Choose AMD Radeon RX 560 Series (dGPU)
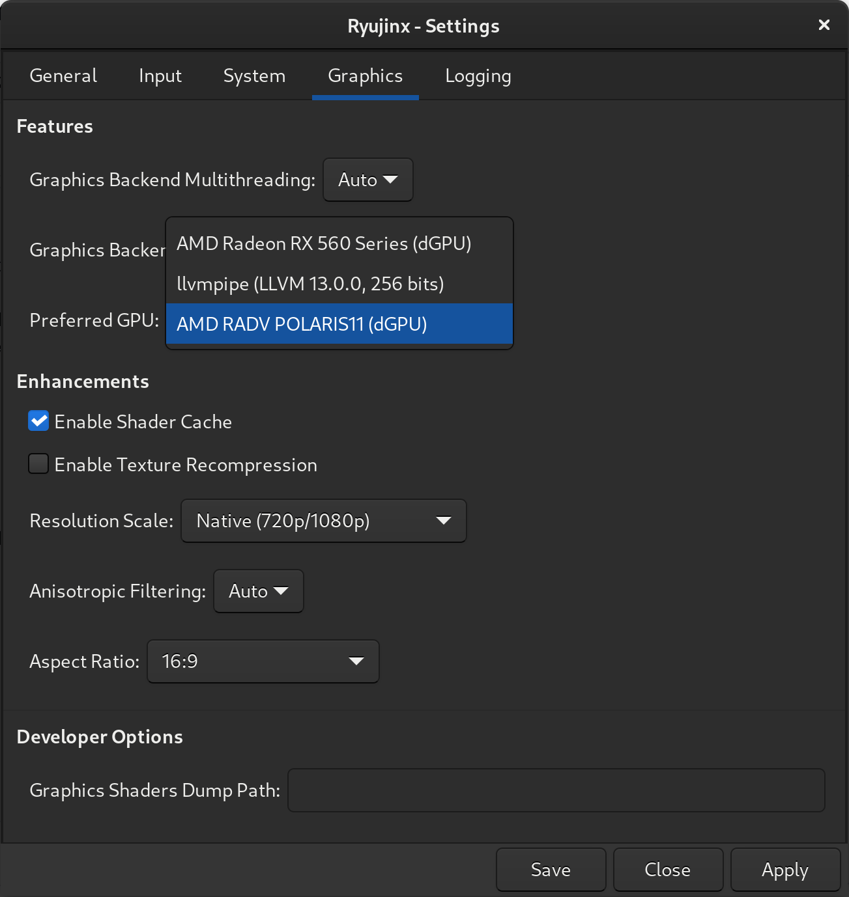Viewport: 849px width, 897px height. 339,243
